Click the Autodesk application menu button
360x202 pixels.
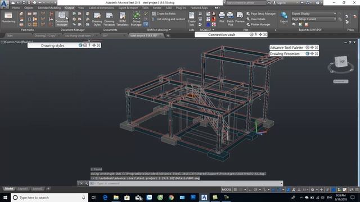point(4,4)
